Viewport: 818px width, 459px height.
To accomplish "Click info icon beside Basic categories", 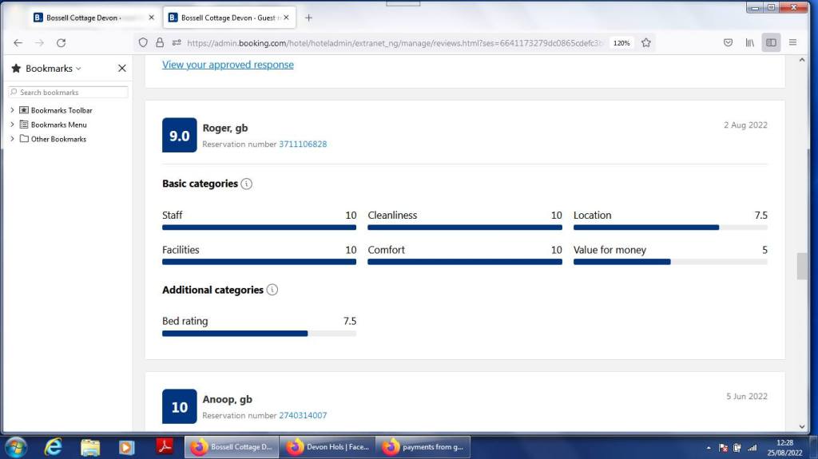I will point(246,184).
